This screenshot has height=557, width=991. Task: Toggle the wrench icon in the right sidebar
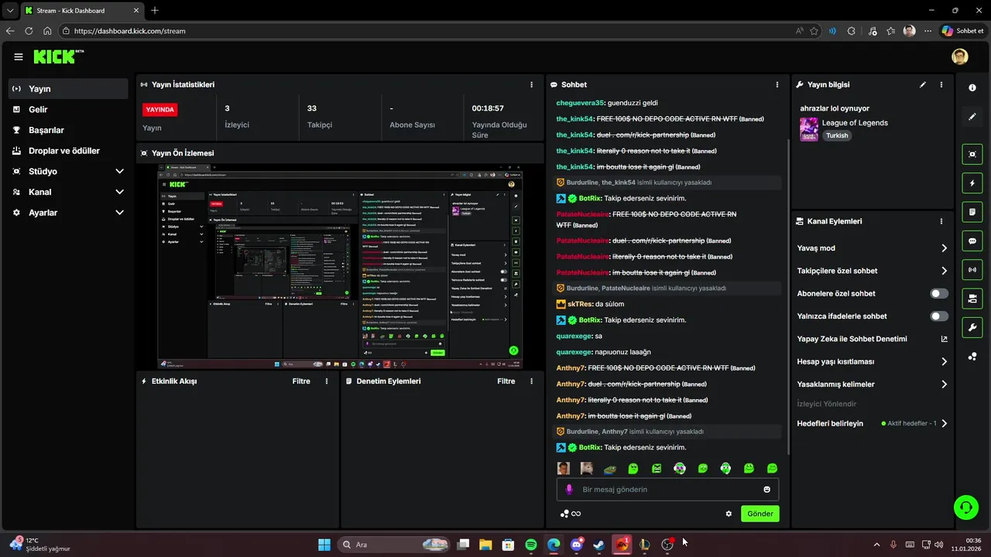tap(972, 327)
